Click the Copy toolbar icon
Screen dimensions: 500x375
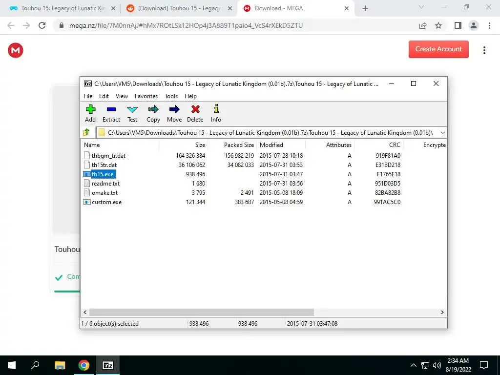[153, 113]
